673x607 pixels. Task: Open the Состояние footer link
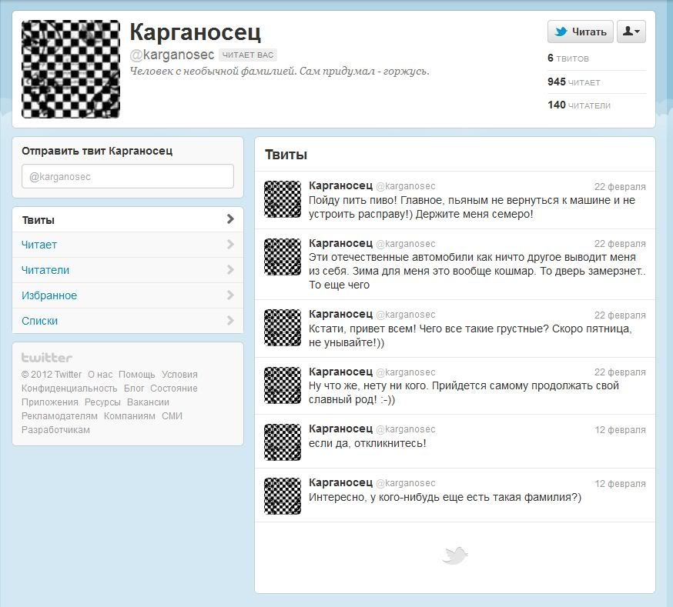tap(174, 389)
